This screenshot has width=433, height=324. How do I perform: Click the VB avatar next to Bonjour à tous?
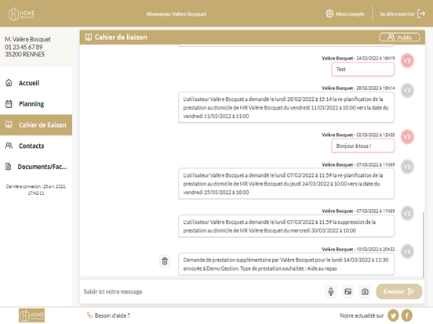[x=407, y=137]
